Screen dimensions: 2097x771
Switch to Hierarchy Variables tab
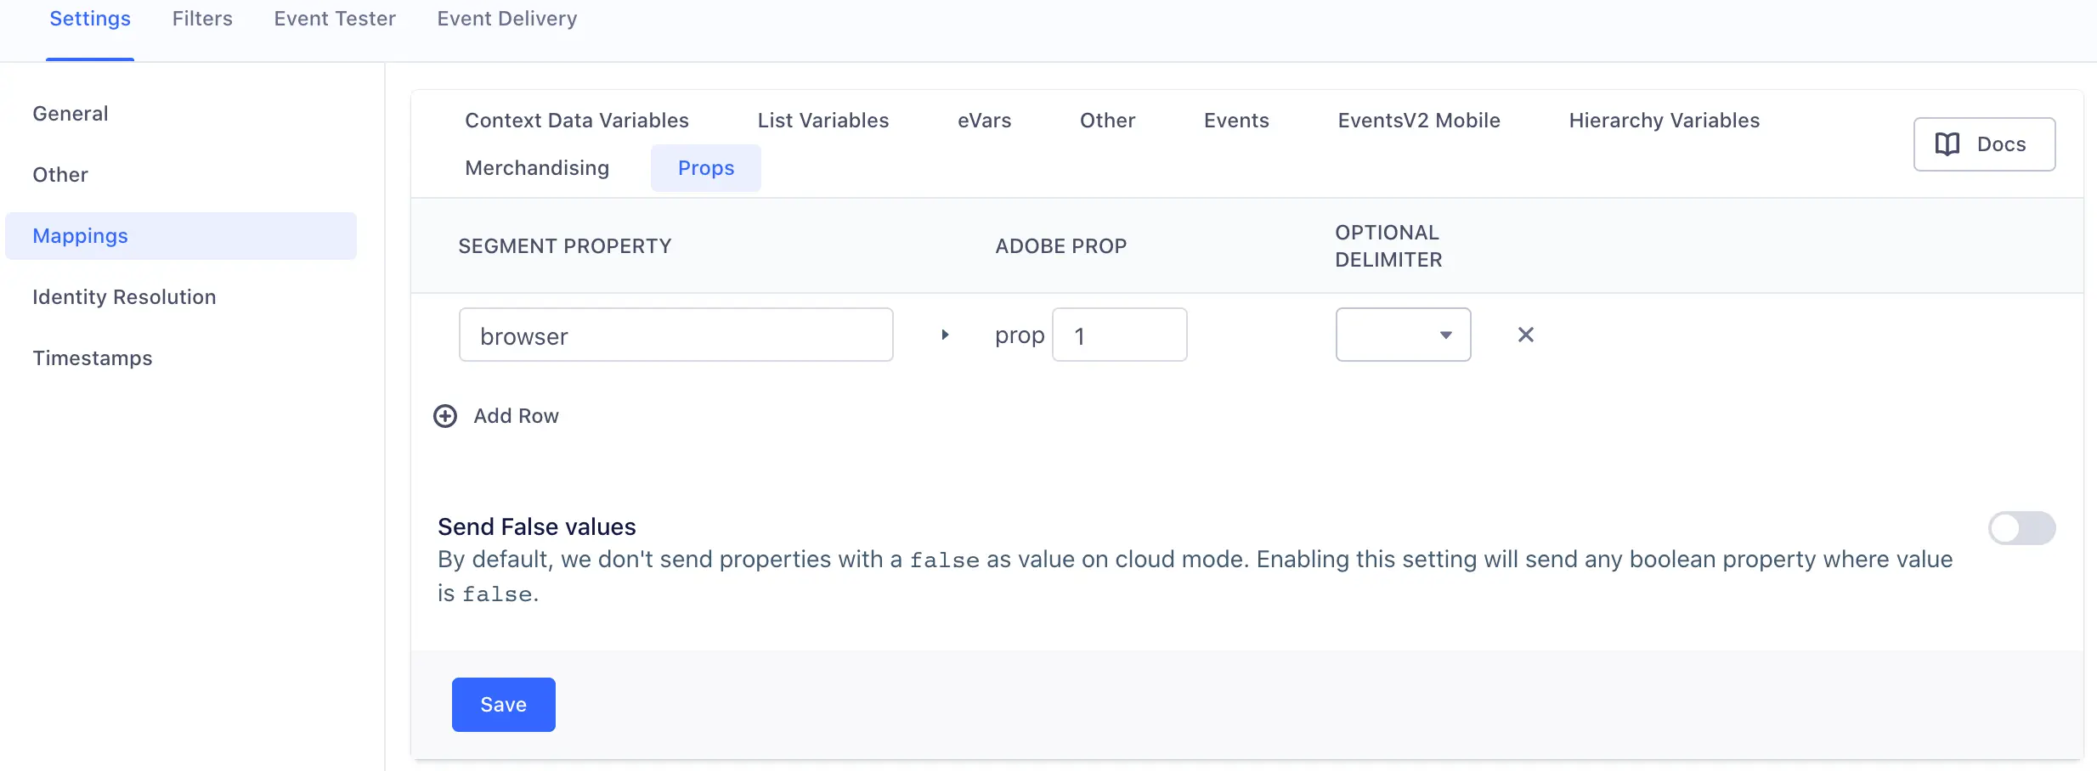(x=1665, y=121)
